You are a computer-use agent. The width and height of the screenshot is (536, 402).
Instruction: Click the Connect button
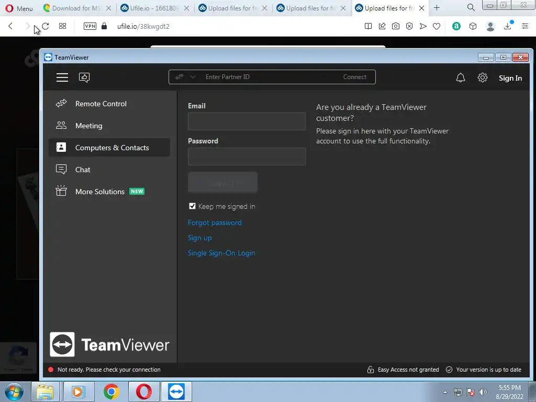click(354, 77)
